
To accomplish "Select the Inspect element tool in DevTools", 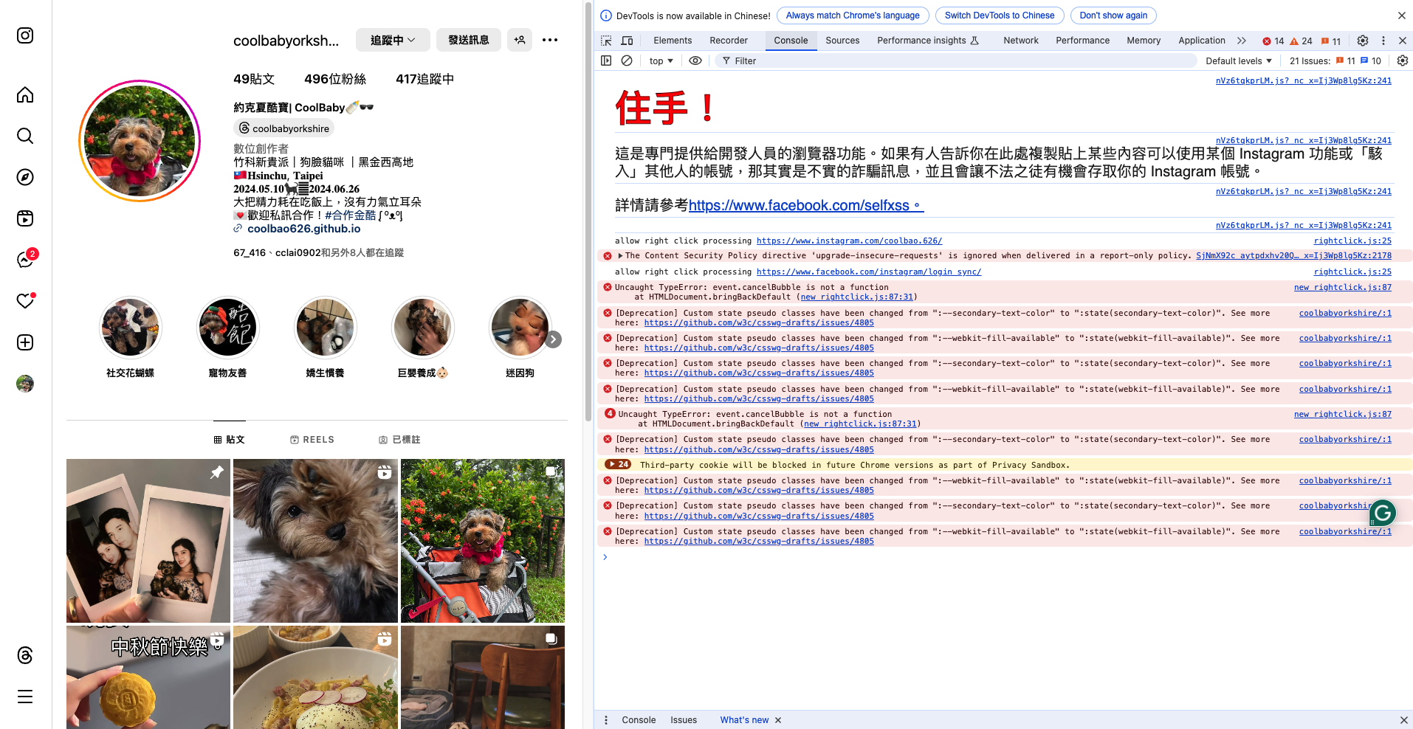I will coord(606,41).
